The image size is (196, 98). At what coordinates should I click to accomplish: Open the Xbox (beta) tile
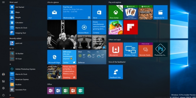coord(116,12)
